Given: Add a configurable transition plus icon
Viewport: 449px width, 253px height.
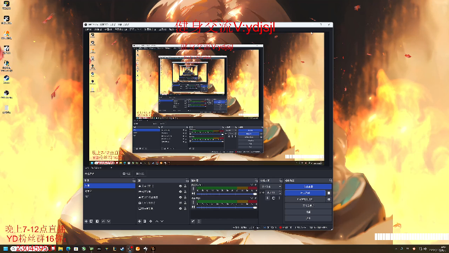Looking at the screenshot, I should [268, 198].
